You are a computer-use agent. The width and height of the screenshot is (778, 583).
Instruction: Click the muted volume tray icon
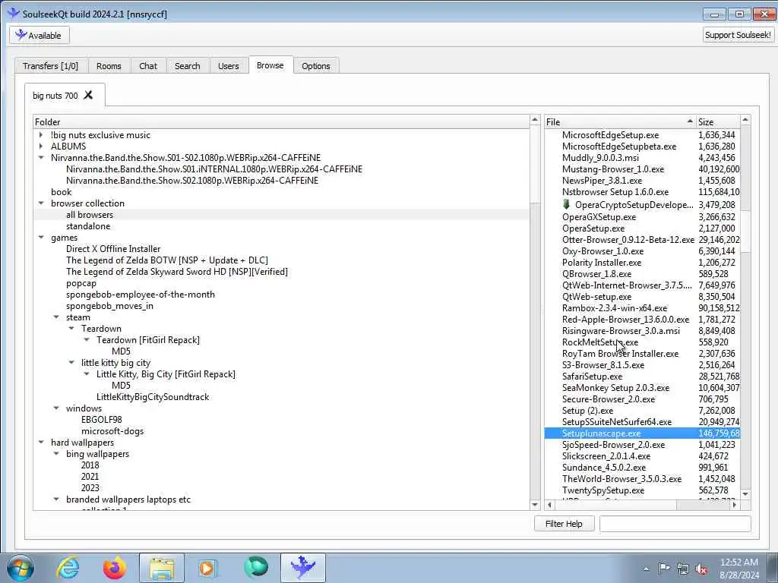[x=701, y=569]
